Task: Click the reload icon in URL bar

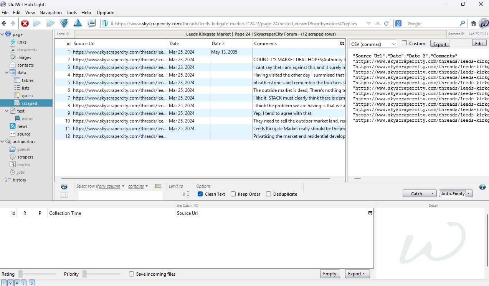Action: click(x=386, y=23)
